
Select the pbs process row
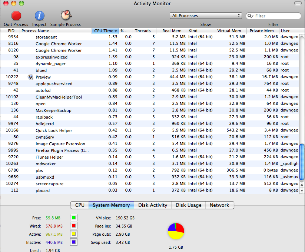pyautogui.click(x=150, y=170)
